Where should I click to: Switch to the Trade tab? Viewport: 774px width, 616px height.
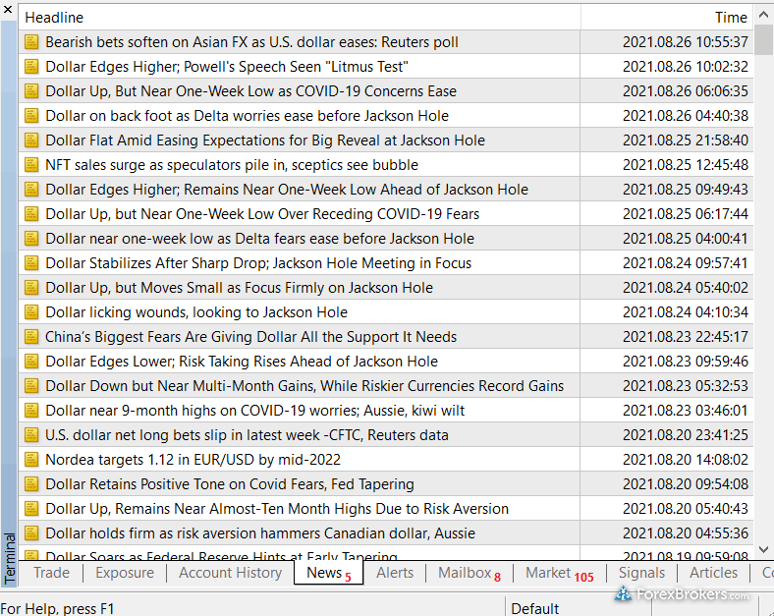52,573
